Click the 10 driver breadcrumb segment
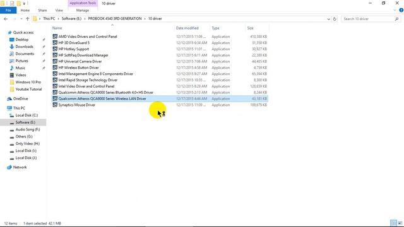 [155, 18]
